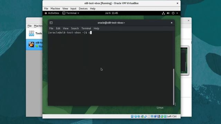
Task: Expand the system menu arrow in top bar
Action: pyautogui.click(x=177, y=13)
